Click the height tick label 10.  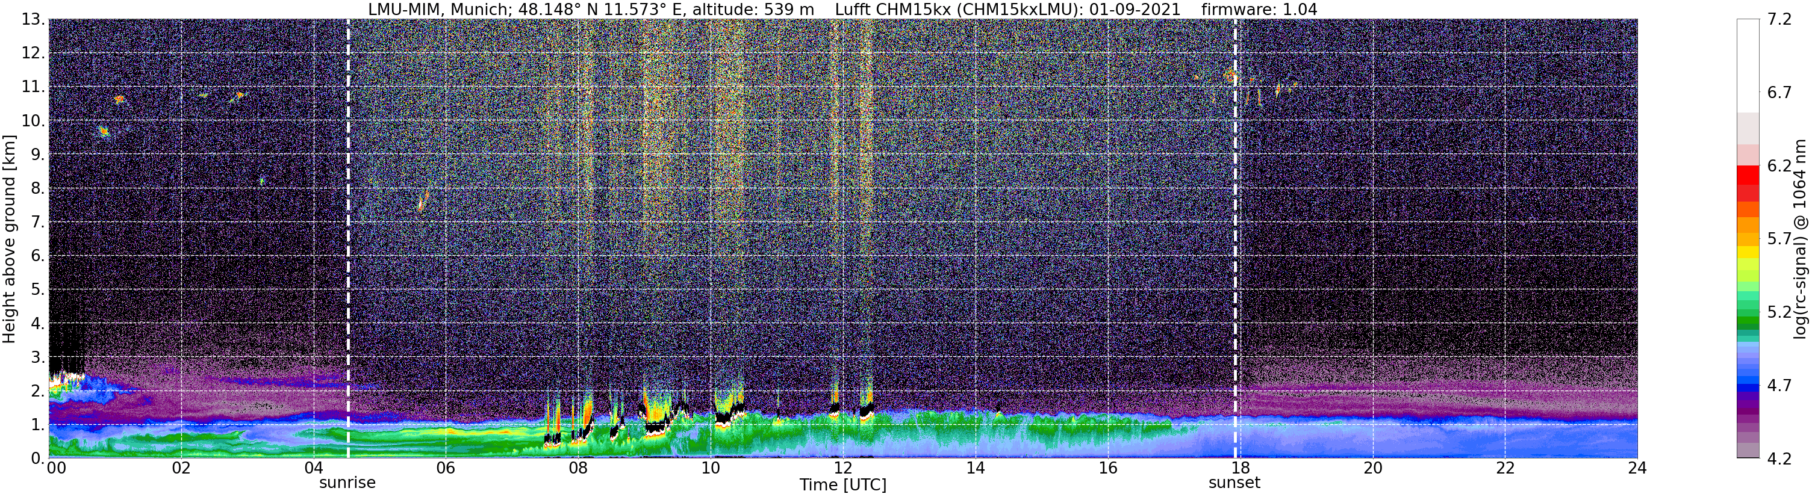tap(34, 121)
